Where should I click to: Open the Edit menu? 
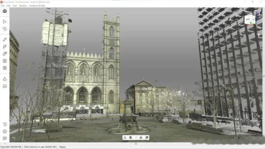pos(8,6)
